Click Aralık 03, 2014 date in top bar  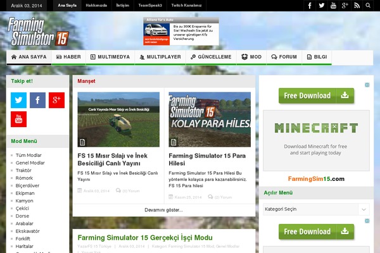[27, 5]
